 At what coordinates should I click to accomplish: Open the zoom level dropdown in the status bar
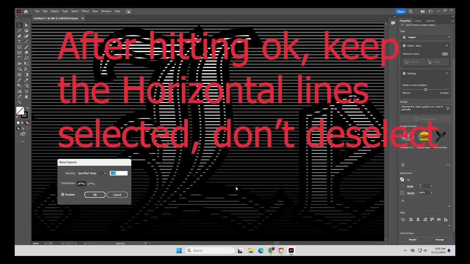click(46, 243)
